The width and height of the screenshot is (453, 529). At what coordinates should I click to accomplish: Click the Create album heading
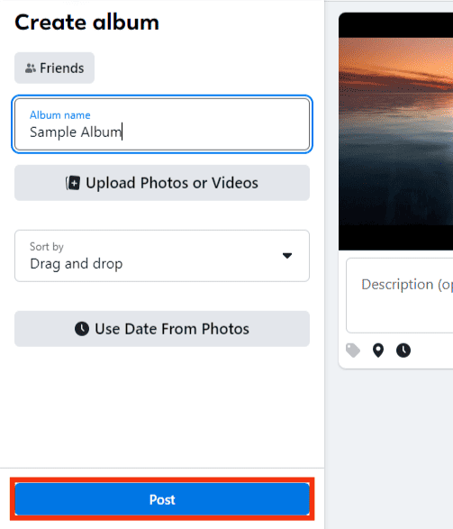86,23
